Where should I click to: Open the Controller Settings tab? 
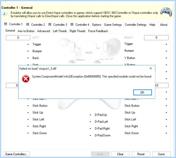pos(136,25)
